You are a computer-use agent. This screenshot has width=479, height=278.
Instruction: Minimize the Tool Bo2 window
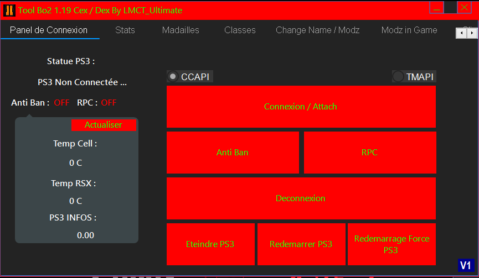tap(436, 8)
